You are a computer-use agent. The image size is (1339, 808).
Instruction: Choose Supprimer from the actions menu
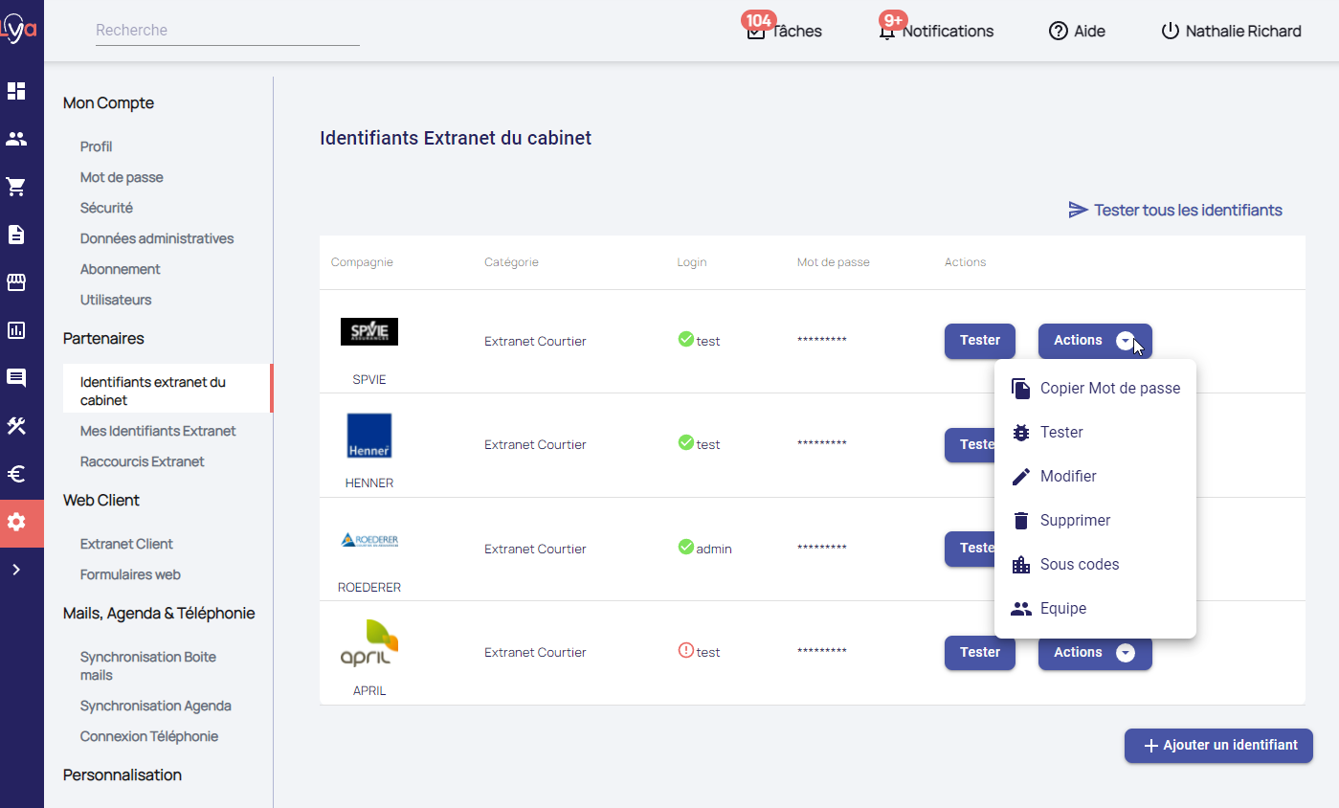[x=1075, y=521]
